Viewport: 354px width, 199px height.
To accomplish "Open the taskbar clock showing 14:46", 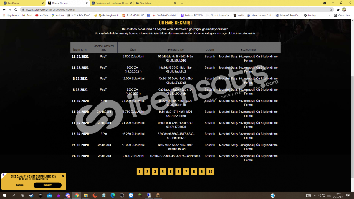I will (338, 195).
